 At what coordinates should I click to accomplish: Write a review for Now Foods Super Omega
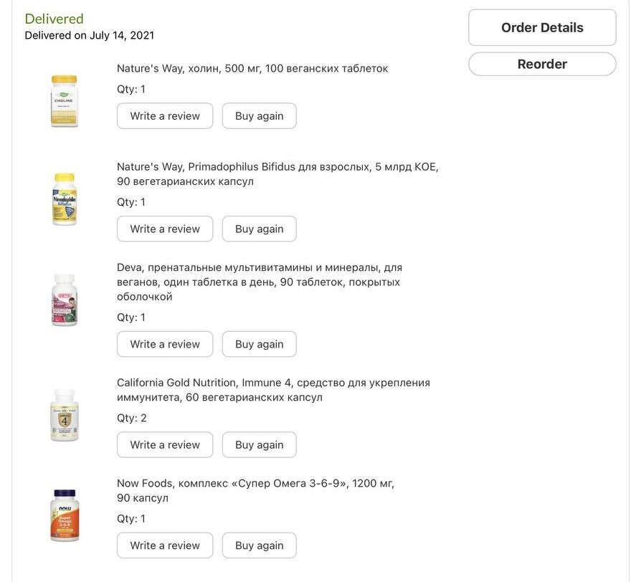tap(165, 545)
